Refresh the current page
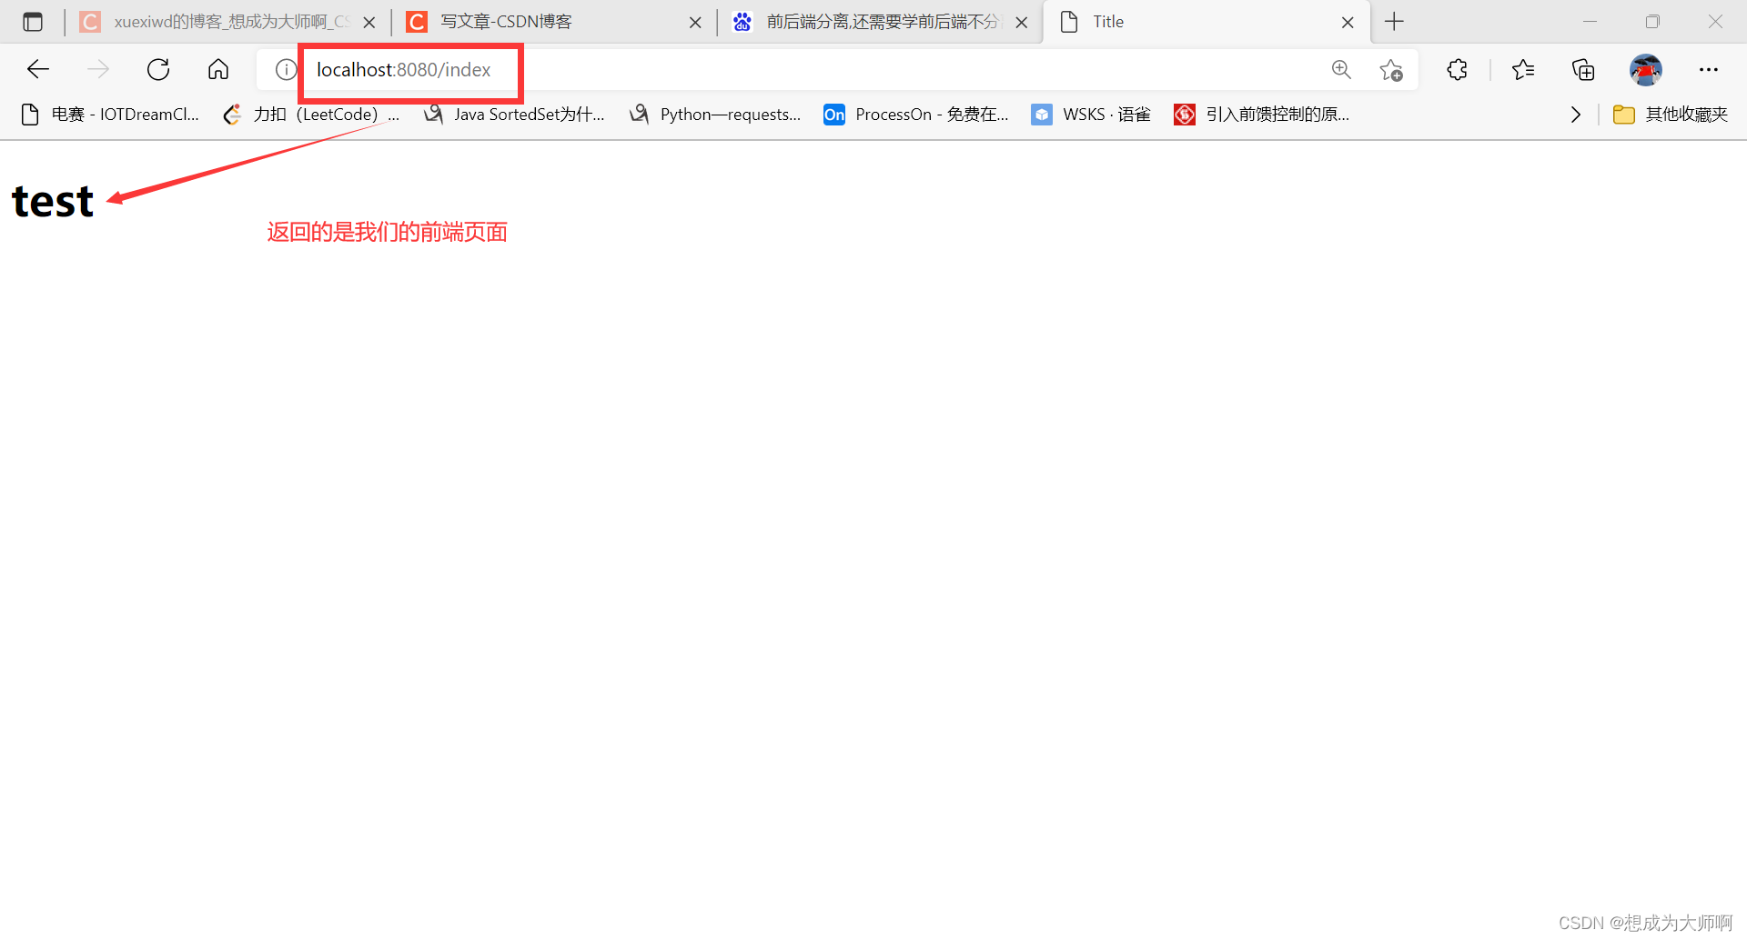This screenshot has height=940, width=1747. [x=158, y=69]
